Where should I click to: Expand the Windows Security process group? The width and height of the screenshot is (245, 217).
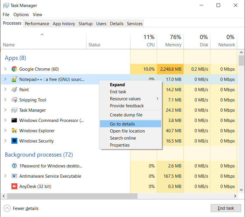coord(5,140)
